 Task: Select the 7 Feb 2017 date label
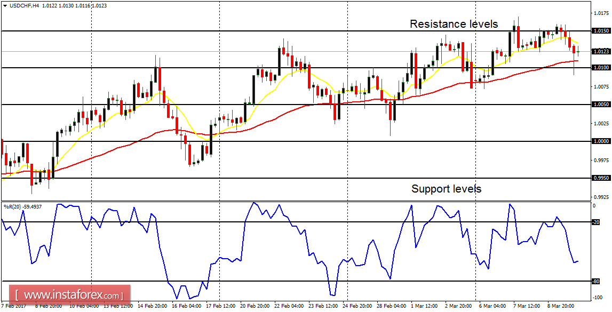(13, 308)
